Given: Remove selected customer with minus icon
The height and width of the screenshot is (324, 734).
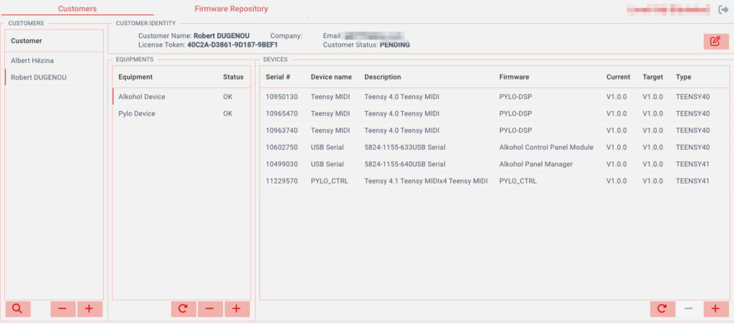Looking at the screenshot, I should tap(62, 309).
